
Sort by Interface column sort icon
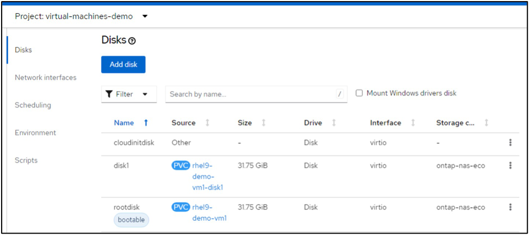[413, 123]
